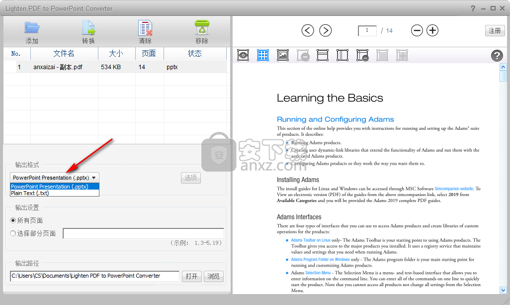Click the add row lines icon
This screenshot has height=305, width=510.
click(322, 55)
